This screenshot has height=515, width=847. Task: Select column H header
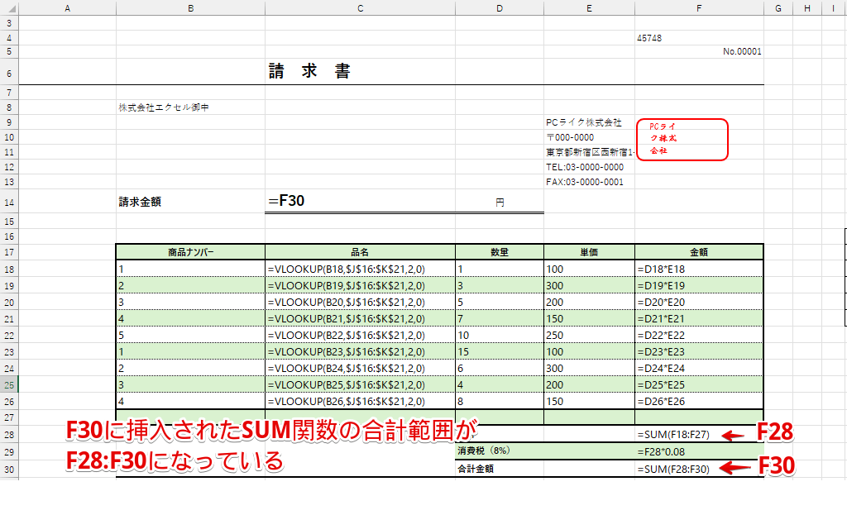click(807, 8)
